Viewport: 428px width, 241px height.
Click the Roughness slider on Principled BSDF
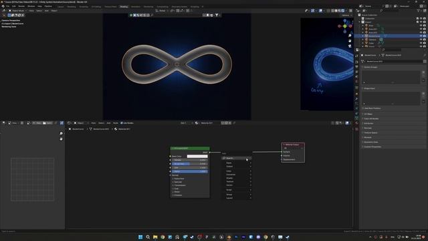click(190, 163)
